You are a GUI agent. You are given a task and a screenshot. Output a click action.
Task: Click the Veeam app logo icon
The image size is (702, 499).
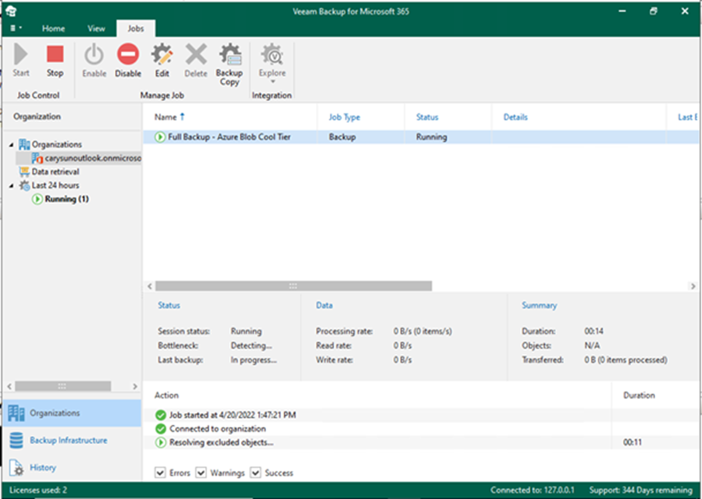pos(11,11)
